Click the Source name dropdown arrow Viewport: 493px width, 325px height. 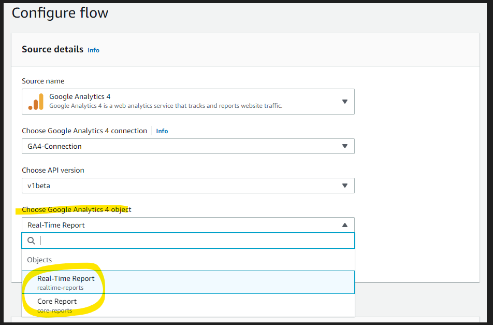coord(344,102)
